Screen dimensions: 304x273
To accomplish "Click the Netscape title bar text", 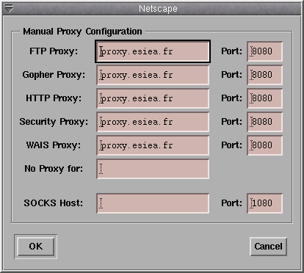I will tap(158, 9).
